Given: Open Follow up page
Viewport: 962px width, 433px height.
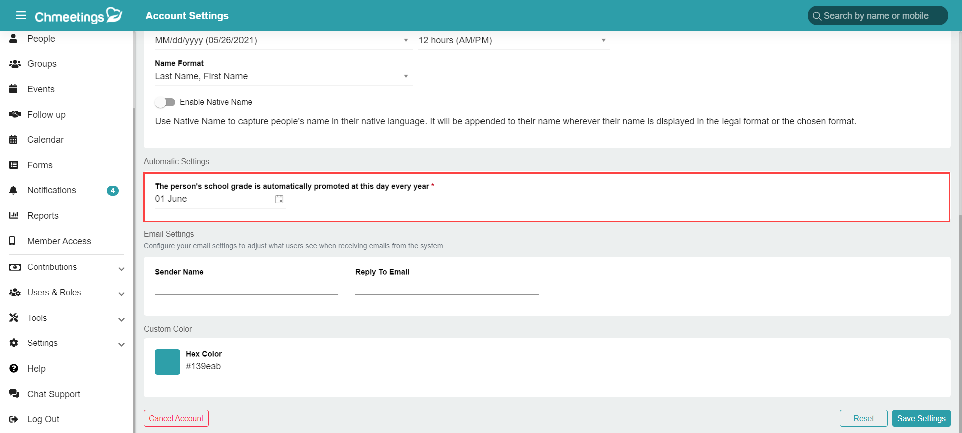Looking at the screenshot, I should click(46, 115).
